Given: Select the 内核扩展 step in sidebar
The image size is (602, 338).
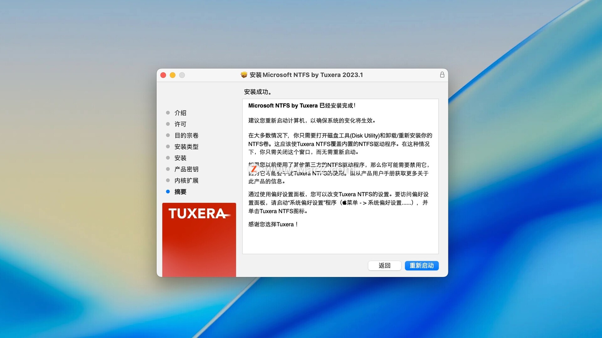Looking at the screenshot, I should [186, 180].
